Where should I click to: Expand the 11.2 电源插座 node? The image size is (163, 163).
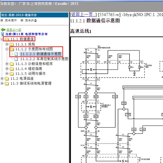[2, 78]
